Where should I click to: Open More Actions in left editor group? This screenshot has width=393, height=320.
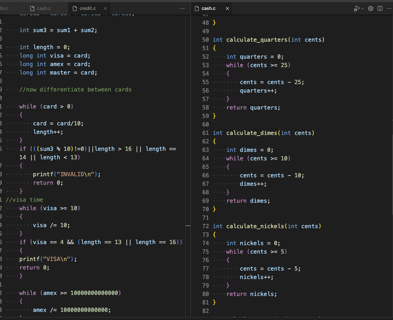coord(182,8)
